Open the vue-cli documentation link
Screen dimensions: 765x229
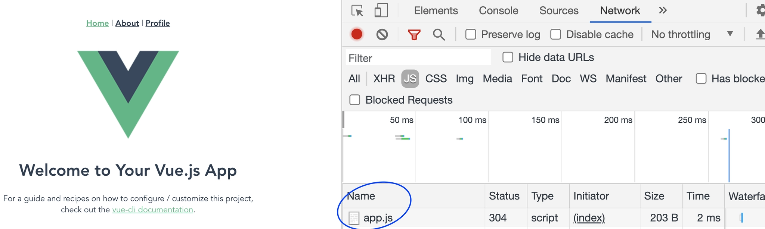153,210
